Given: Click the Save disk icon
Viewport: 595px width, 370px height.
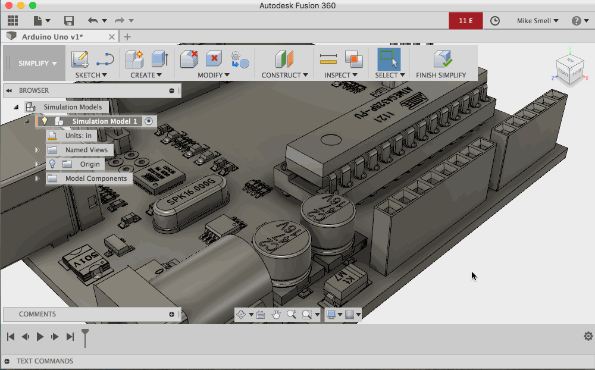Looking at the screenshot, I should point(69,21).
